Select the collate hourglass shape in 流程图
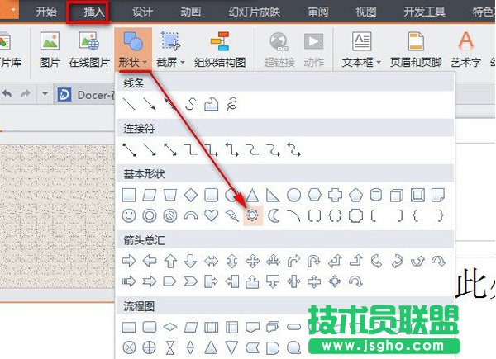Image resolution: width=496 pixels, height=359 pixels. coord(170,348)
